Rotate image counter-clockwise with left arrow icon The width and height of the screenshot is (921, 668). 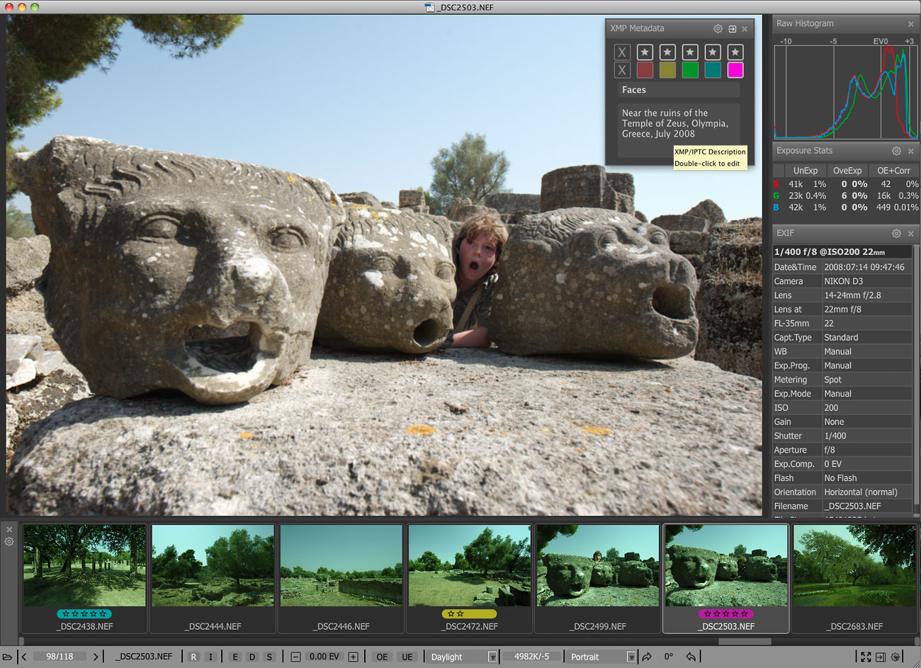coord(691,657)
